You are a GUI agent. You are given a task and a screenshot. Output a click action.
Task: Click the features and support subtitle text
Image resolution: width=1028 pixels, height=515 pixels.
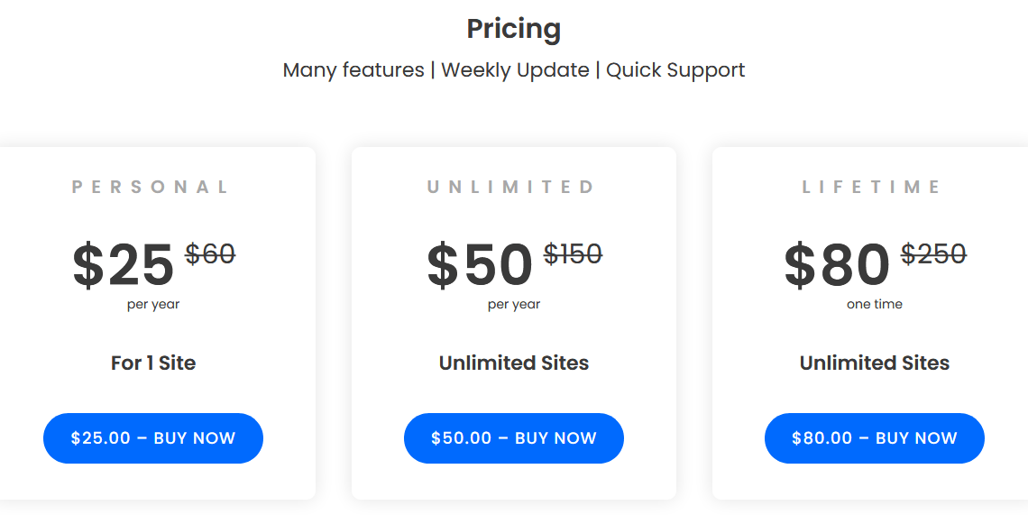(514, 70)
